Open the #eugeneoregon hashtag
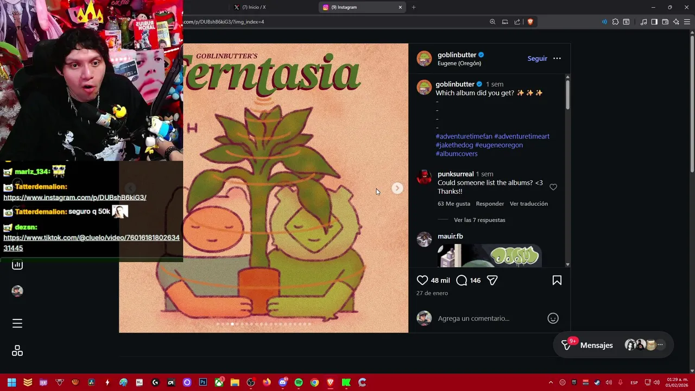 point(499,145)
